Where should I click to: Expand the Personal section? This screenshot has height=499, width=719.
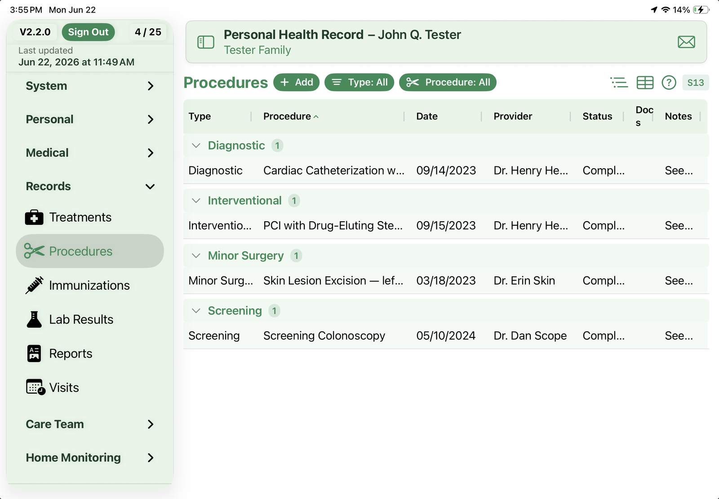90,119
